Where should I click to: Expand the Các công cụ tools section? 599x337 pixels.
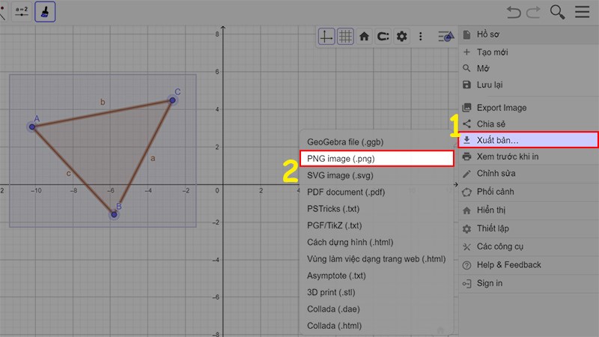coord(529,246)
